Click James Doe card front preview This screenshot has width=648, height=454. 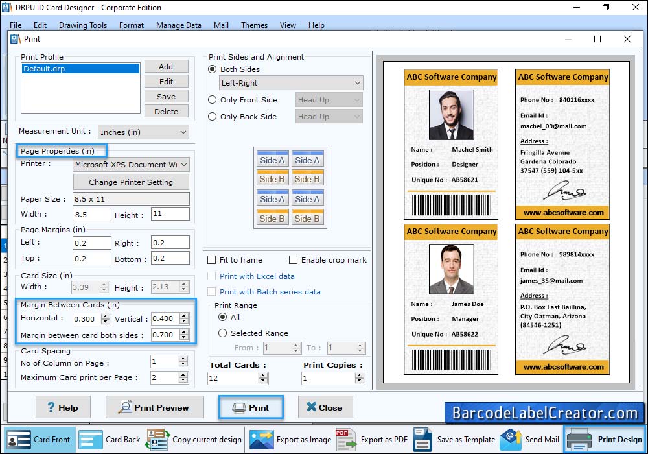(x=451, y=299)
